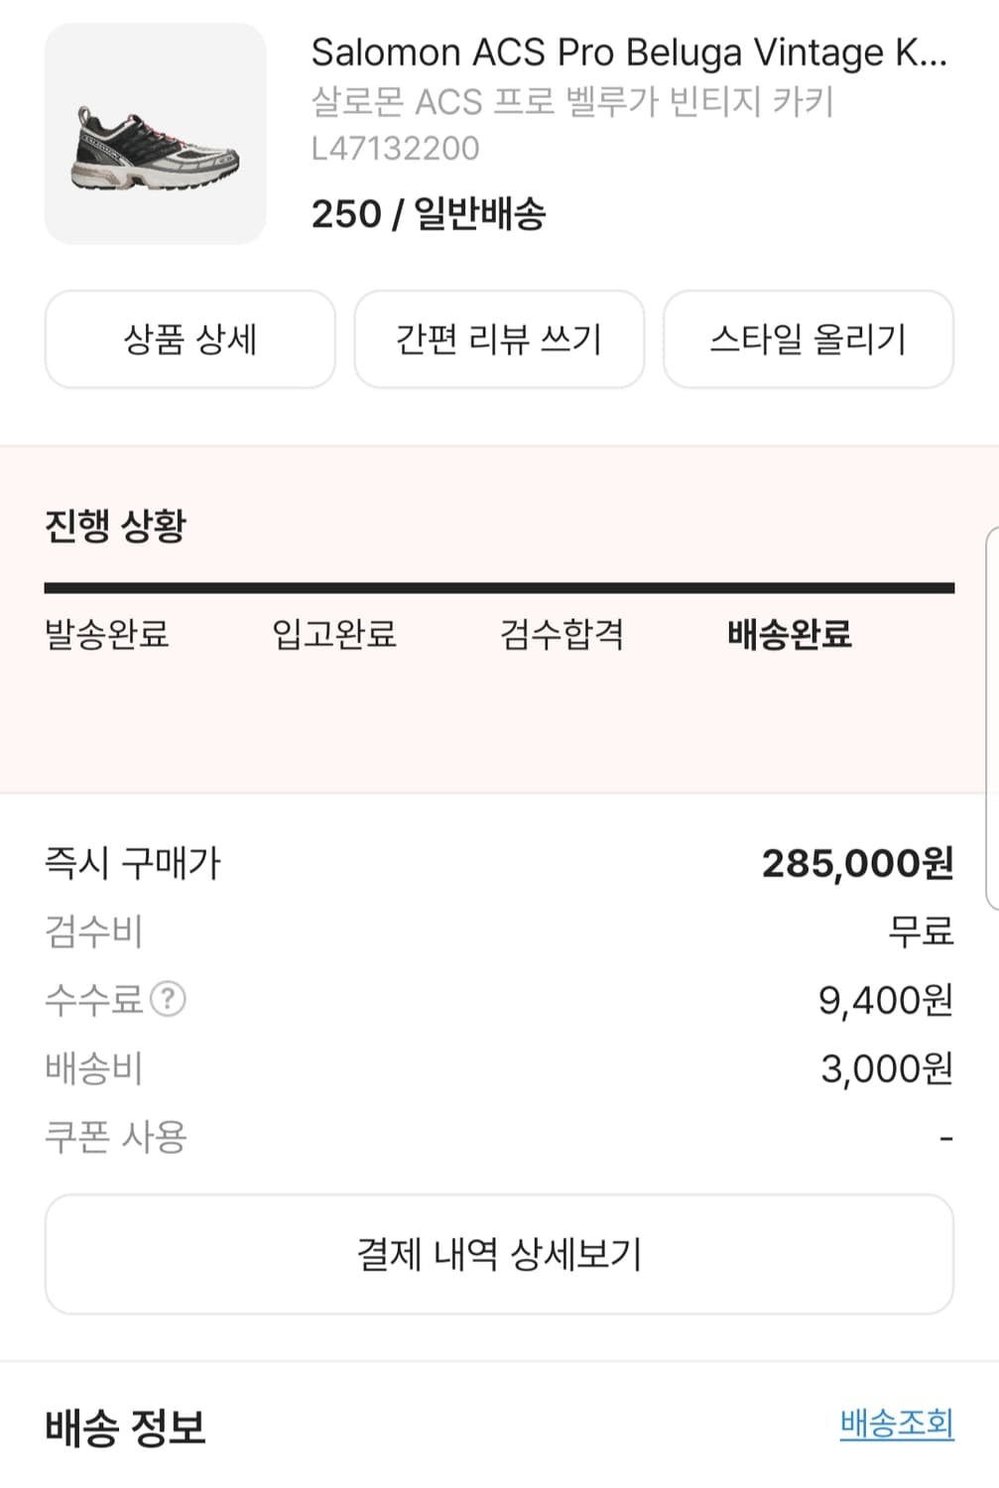This screenshot has height=1488, width=999.
Task: Tap the 상품 상세 button
Action: point(189,339)
